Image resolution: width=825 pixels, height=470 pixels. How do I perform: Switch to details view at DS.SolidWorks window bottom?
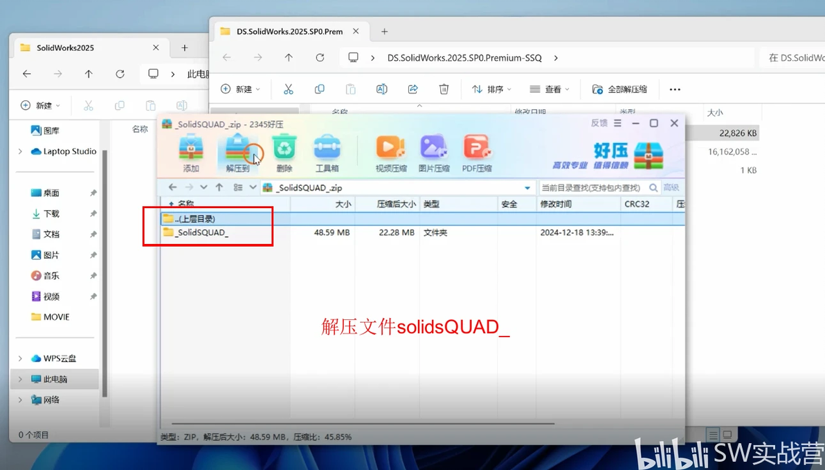click(x=714, y=435)
